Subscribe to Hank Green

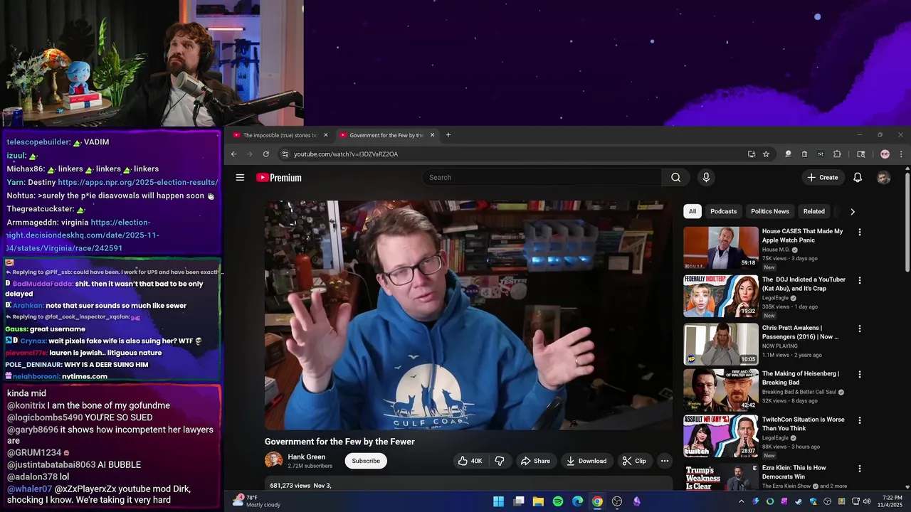[366, 461]
